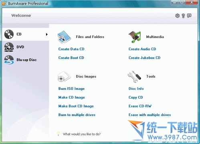Switch to the Blu-ray Disc tab label
200x144 pixels.
pos(26,60)
